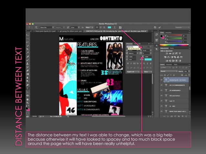The height and width of the screenshot is (154, 206).
Task: Hide the '200 subscriptions' layer
Action: point(161,96)
